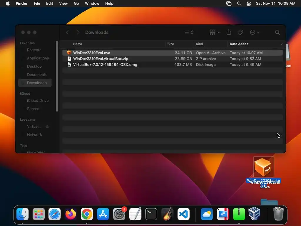Launch Visual Studio Code from the Dock
This screenshot has height=226, width=301.
[183, 214]
